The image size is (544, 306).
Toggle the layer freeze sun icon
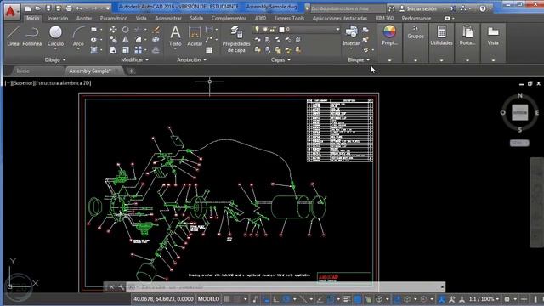point(264,30)
